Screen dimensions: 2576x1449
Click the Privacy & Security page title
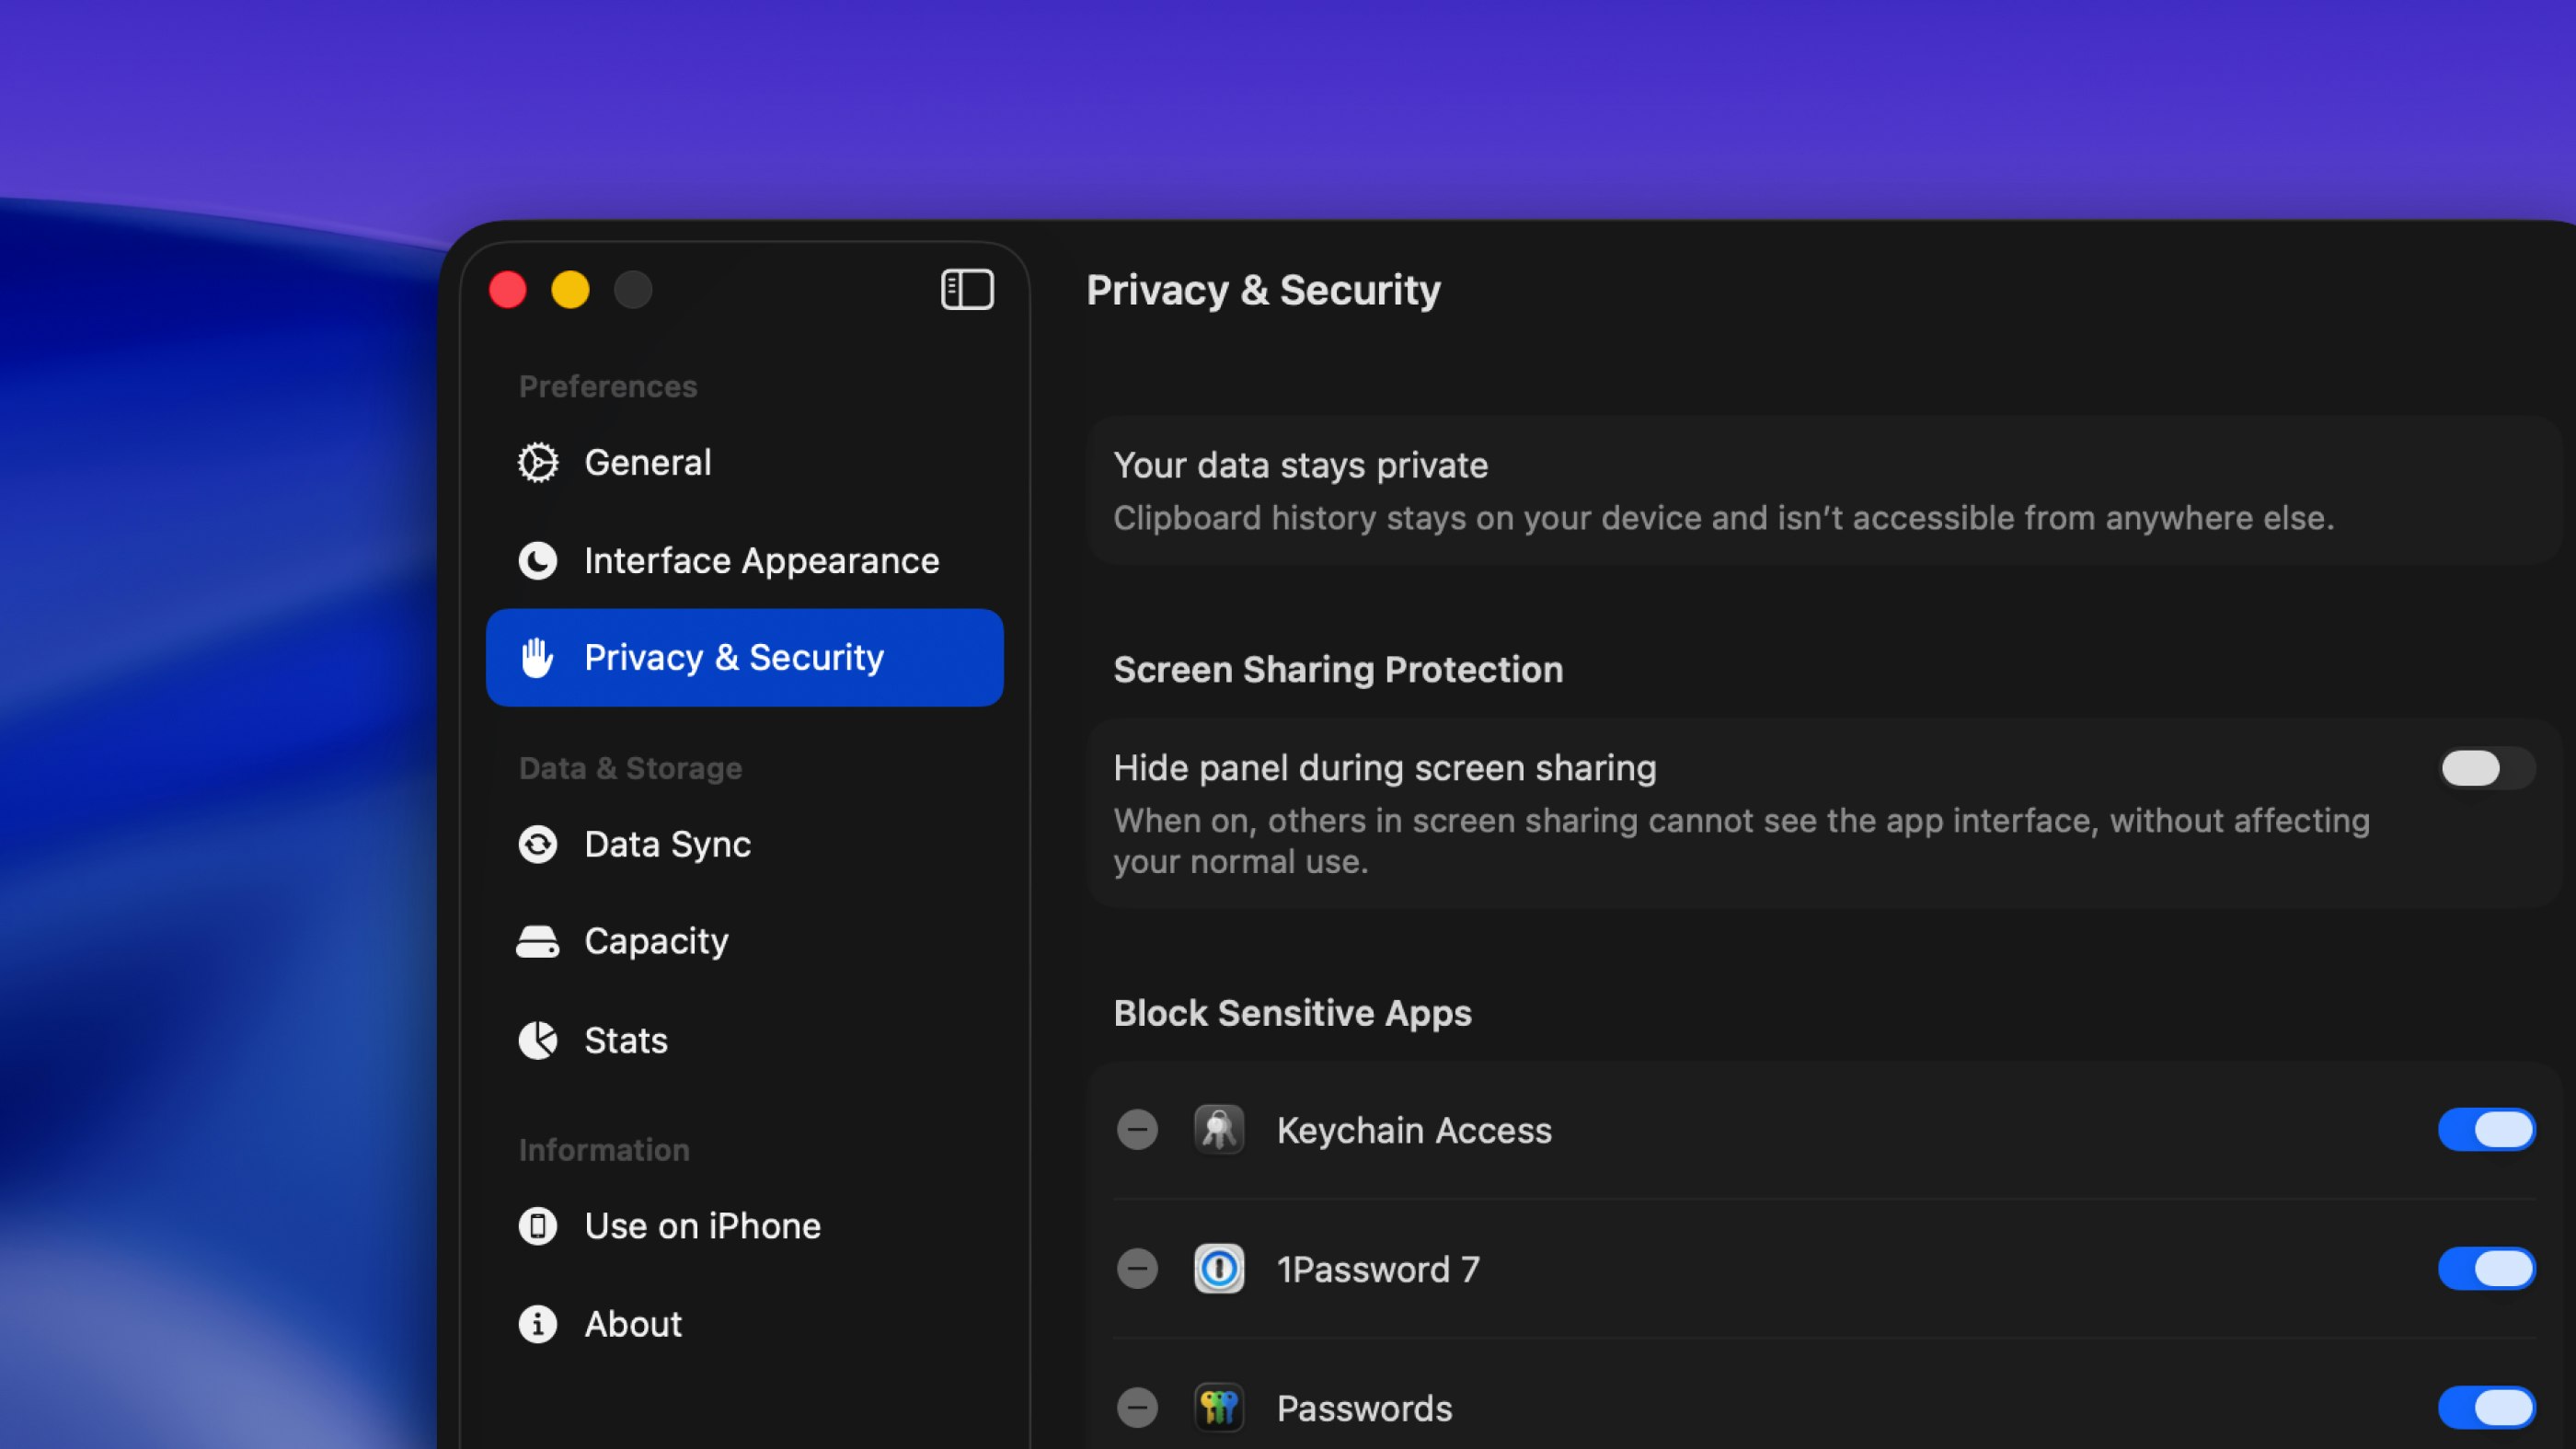[x=1263, y=291]
